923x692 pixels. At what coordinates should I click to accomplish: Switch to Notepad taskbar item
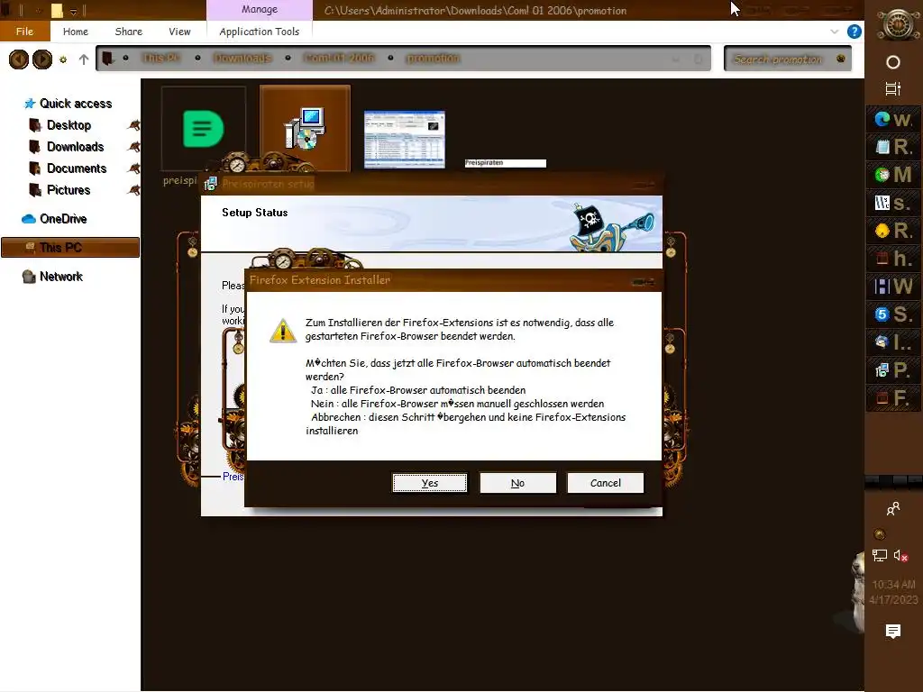893,147
